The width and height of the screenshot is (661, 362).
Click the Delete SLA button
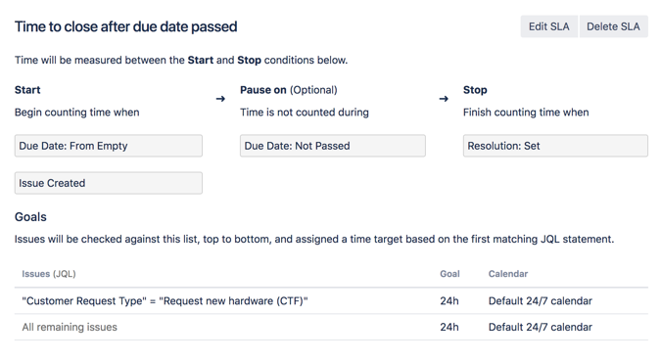[x=613, y=26]
